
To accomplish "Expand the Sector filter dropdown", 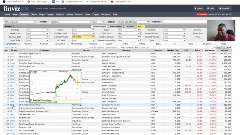I will coord(129,30).
